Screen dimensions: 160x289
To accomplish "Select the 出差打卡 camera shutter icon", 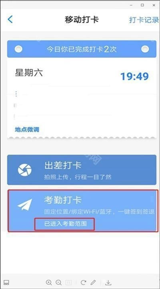I will 25,170.
